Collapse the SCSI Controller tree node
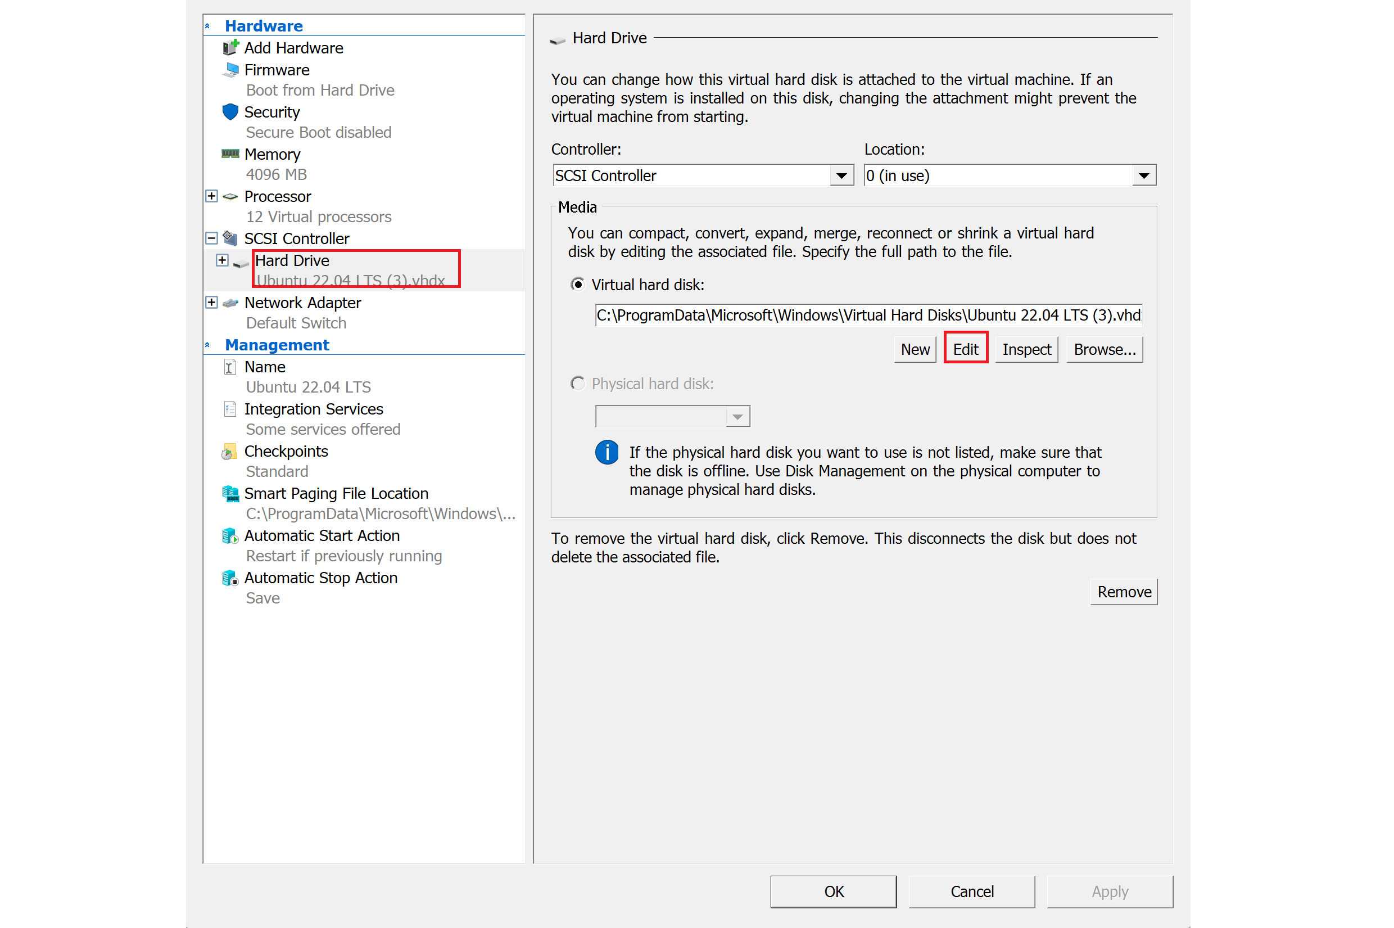1394x928 pixels. click(x=211, y=238)
